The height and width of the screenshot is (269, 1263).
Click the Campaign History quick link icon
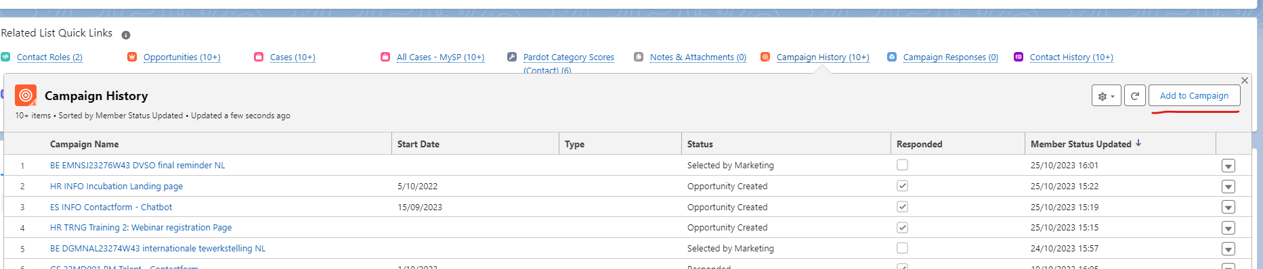point(765,57)
